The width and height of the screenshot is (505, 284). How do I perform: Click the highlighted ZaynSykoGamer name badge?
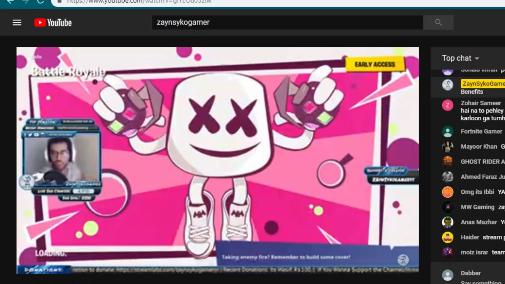483,84
